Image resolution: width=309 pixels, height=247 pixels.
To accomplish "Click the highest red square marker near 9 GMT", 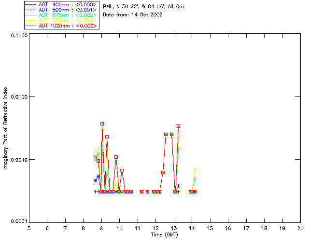I will pyautogui.click(x=102, y=124).
